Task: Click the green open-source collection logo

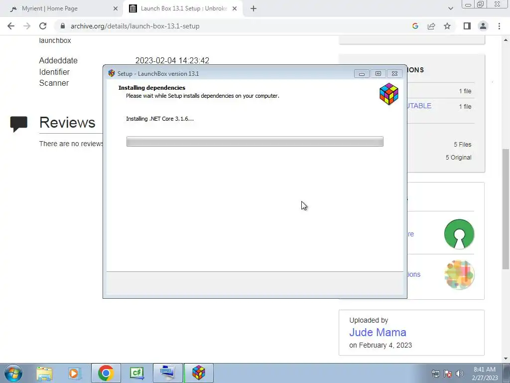Action: [x=459, y=234]
